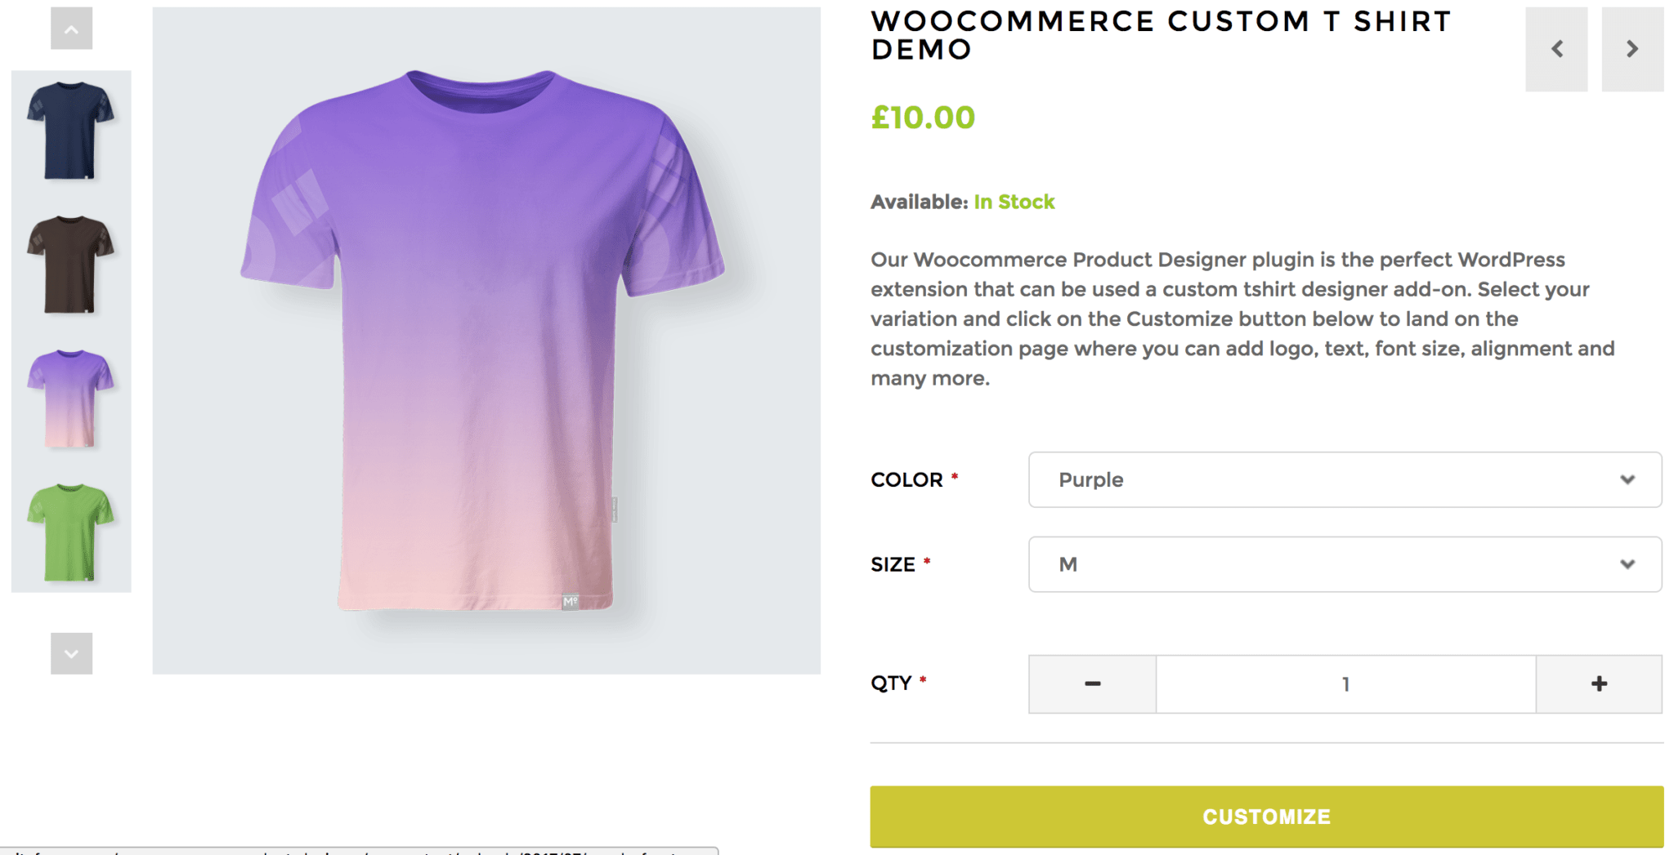Click the thumbnail gallery up arrow
Image resolution: width=1674 pixels, height=855 pixels.
pos(71,29)
